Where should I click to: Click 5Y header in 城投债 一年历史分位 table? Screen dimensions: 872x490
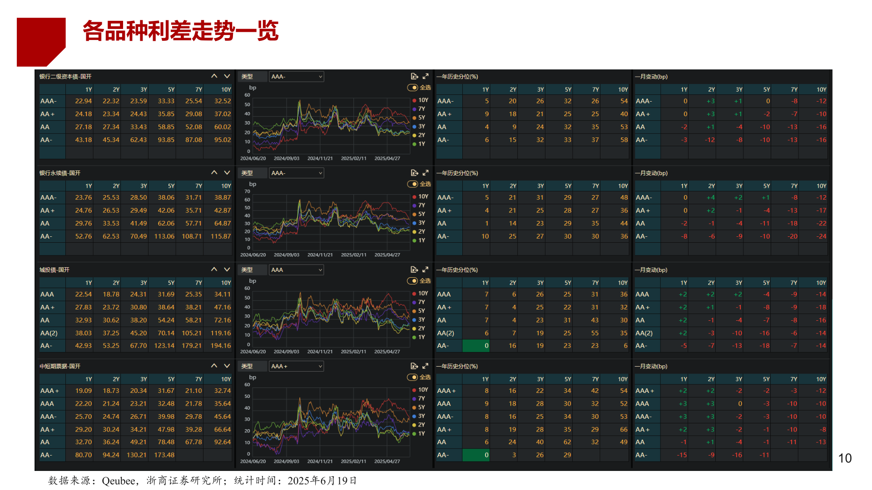click(568, 283)
